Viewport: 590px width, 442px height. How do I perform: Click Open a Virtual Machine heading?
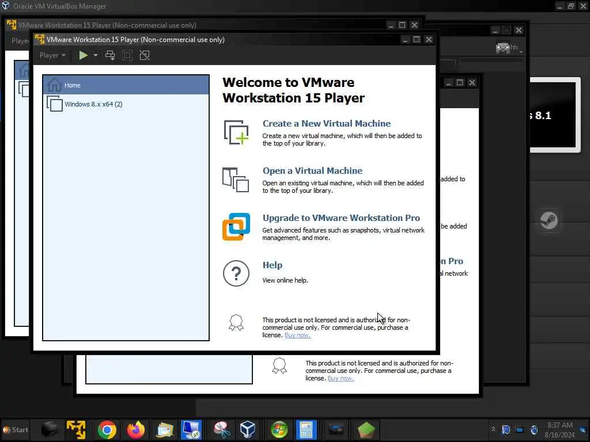point(312,170)
